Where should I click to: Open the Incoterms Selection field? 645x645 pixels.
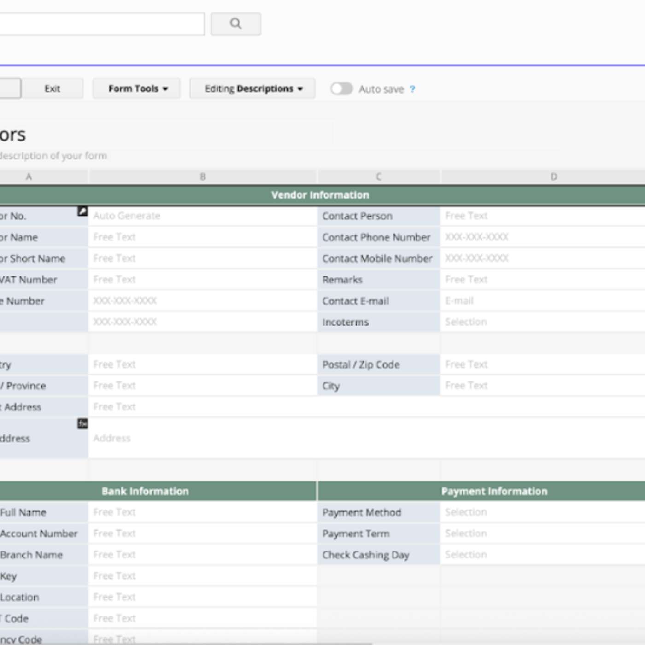[x=543, y=322]
